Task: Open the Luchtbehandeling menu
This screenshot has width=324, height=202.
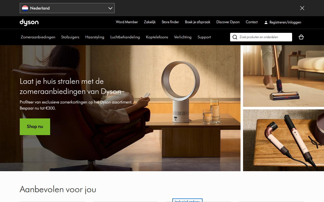Action: (x=125, y=37)
